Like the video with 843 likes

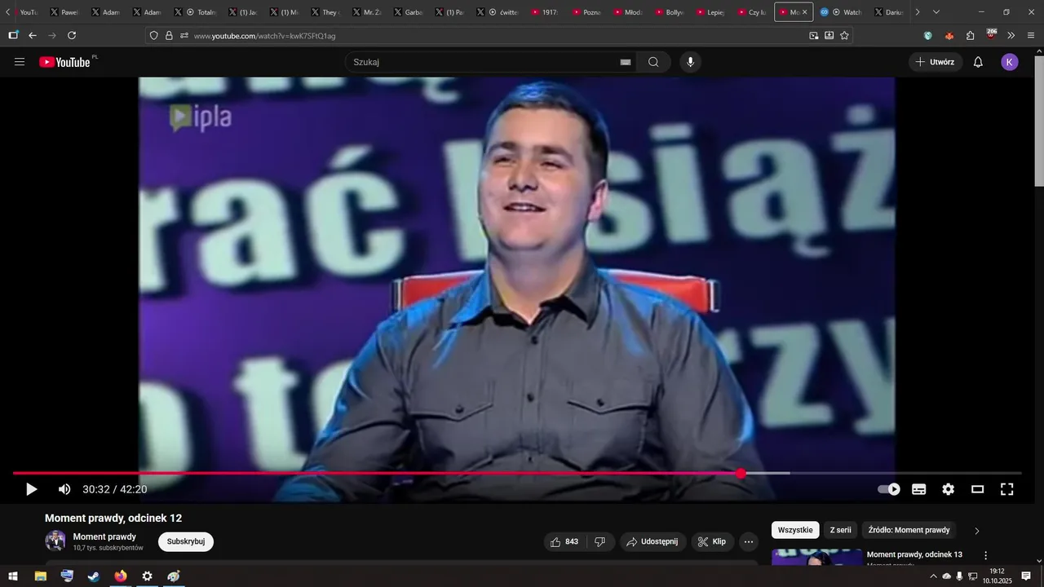click(x=564, y=541)
